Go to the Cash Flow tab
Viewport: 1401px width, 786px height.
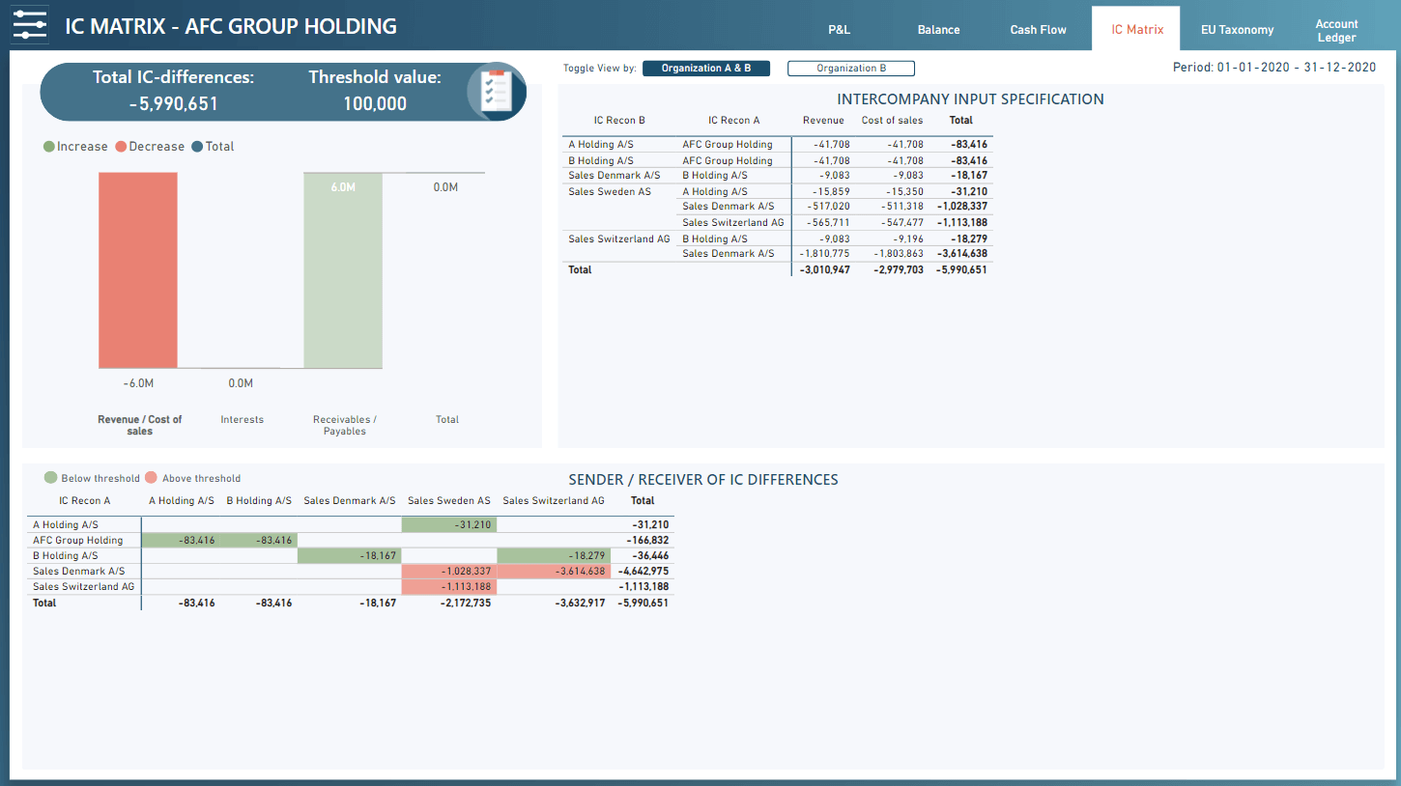click(1038, 30)
